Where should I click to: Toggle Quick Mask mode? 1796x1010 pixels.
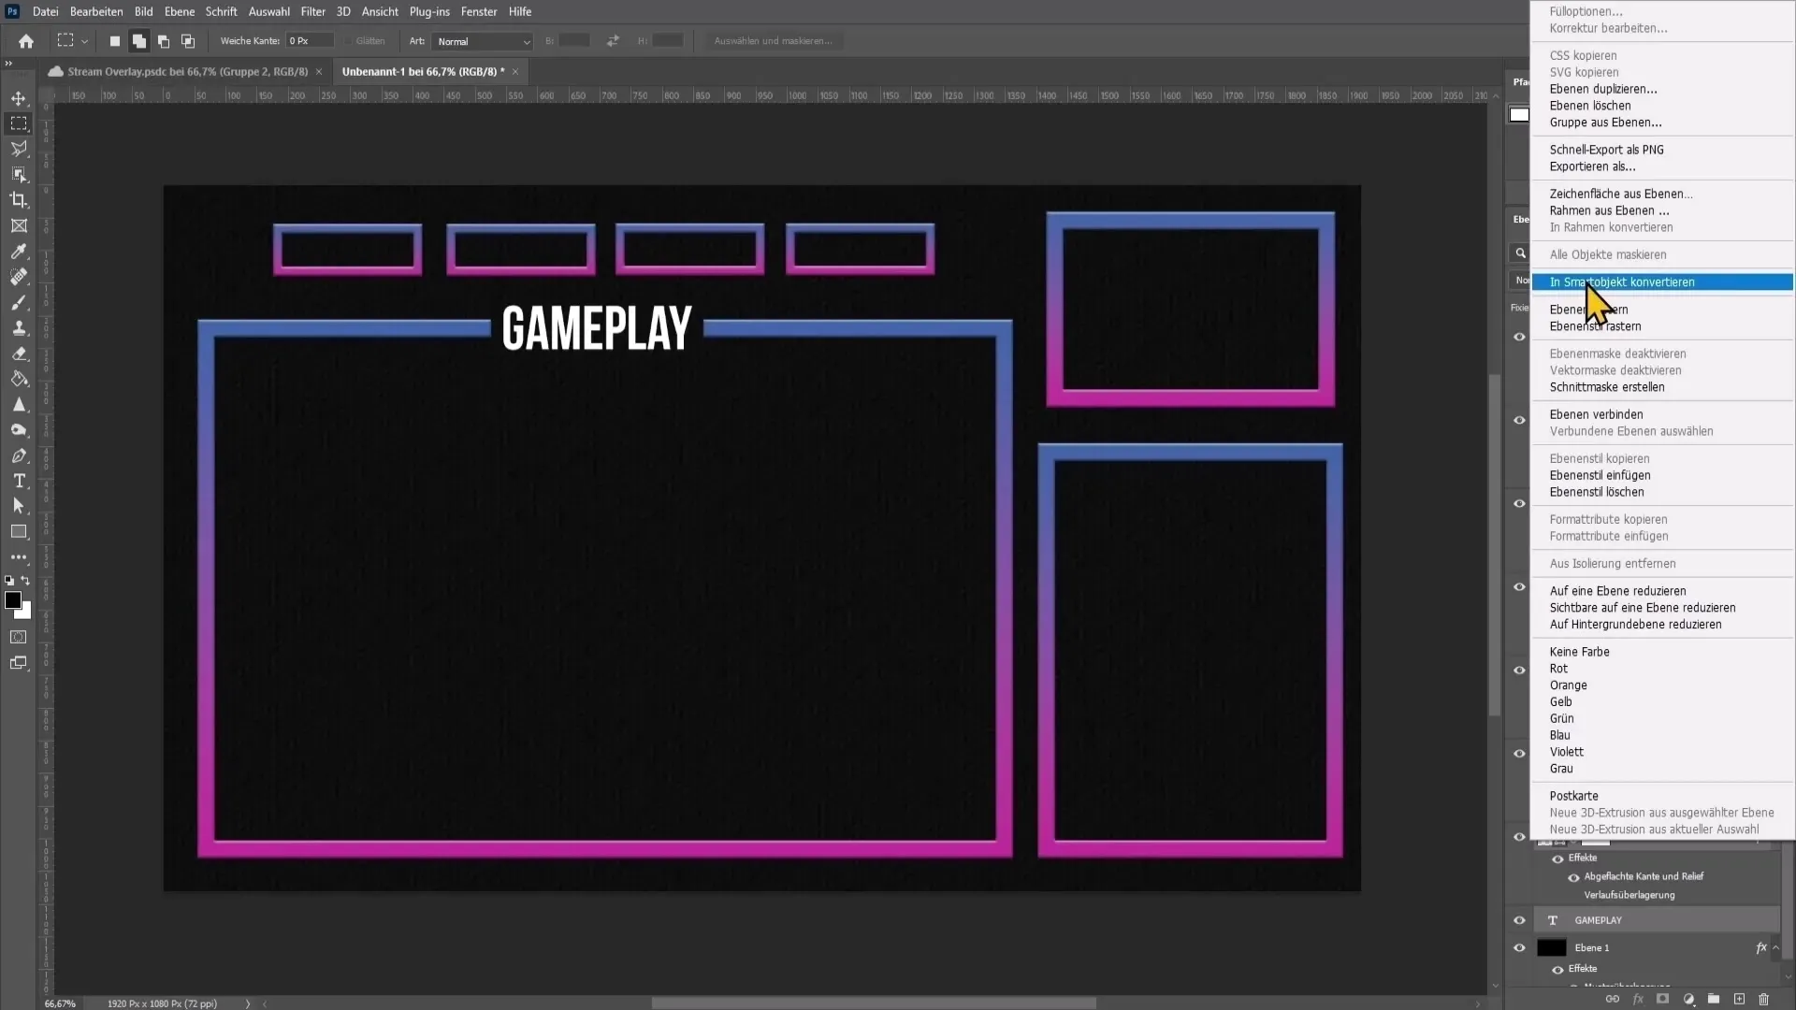[18, 637]
